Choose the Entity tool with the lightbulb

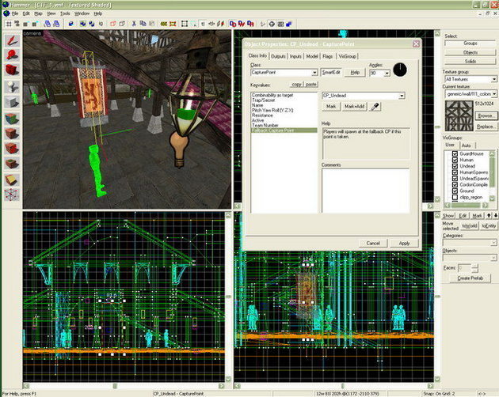(12, 85)
